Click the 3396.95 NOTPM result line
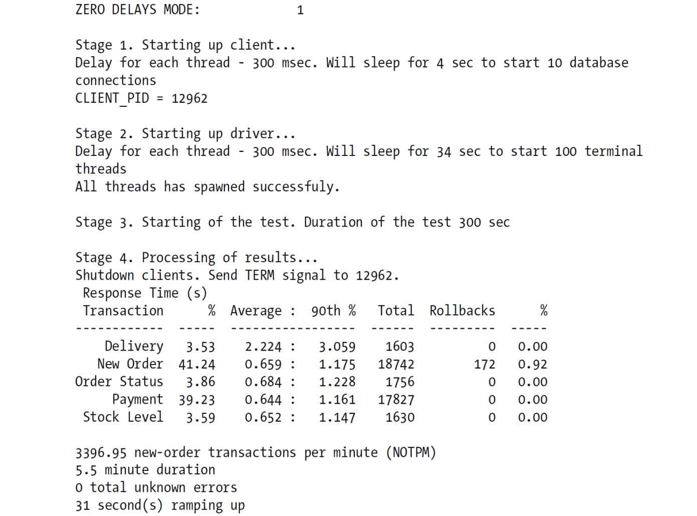 click(x=256, y=453)
